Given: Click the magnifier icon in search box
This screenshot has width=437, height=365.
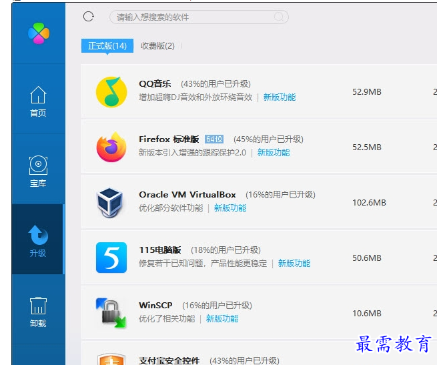Looking at the screenshot, I should click(279, 17).
